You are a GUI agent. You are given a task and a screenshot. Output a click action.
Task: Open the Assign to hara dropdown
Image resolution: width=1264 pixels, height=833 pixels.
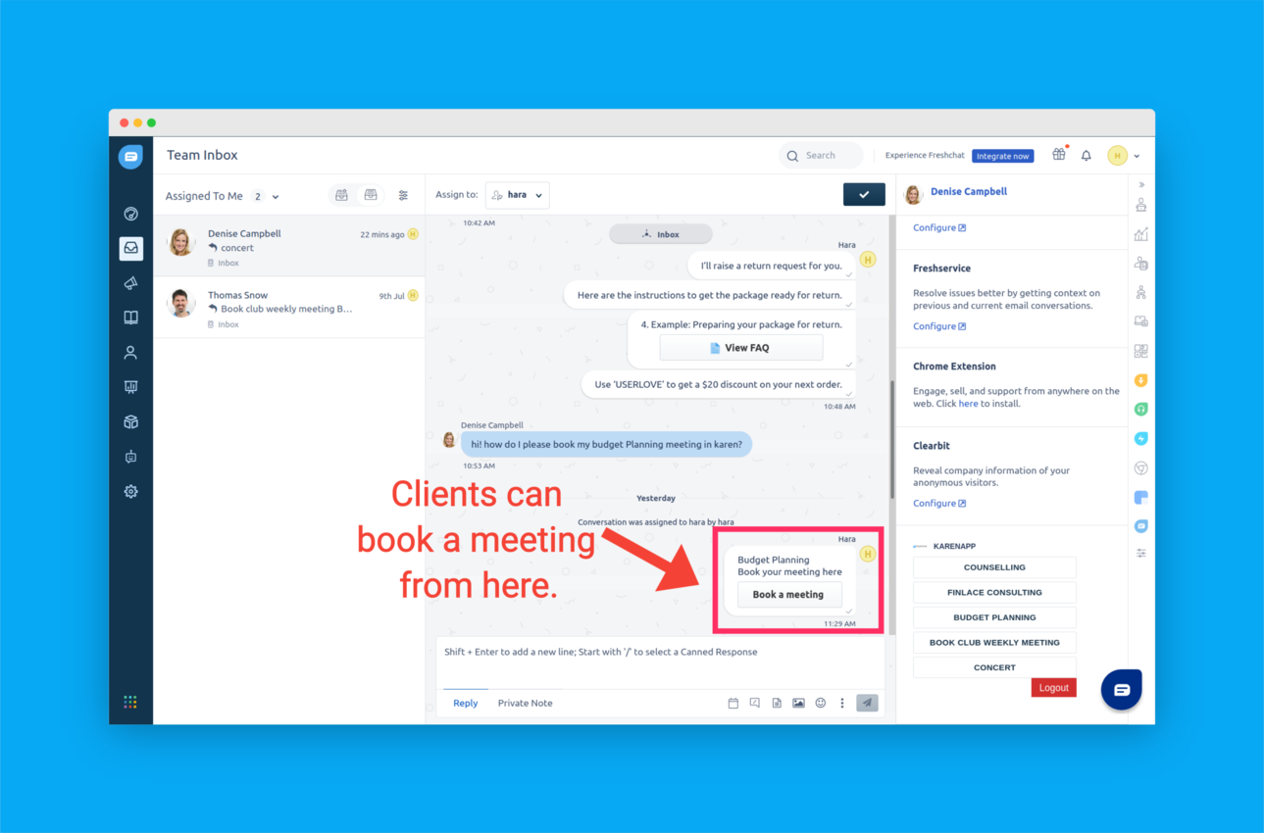(517, 195)
